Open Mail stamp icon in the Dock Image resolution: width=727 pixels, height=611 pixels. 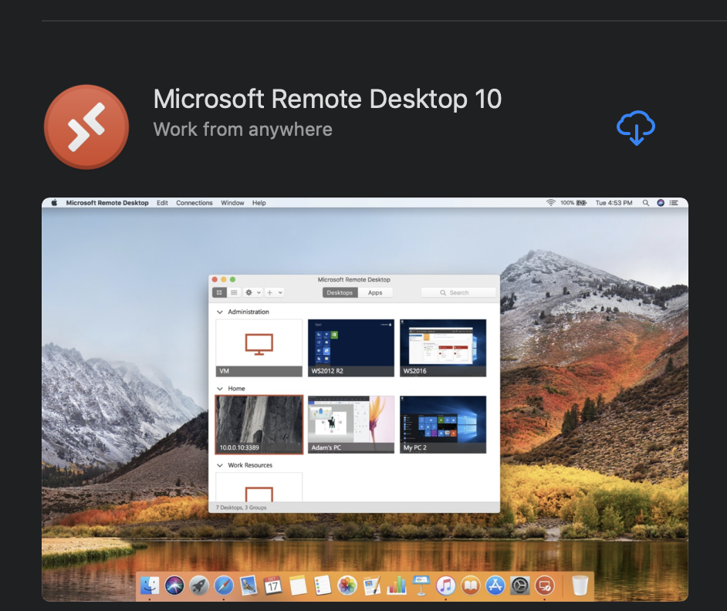(x=249, y=586)
